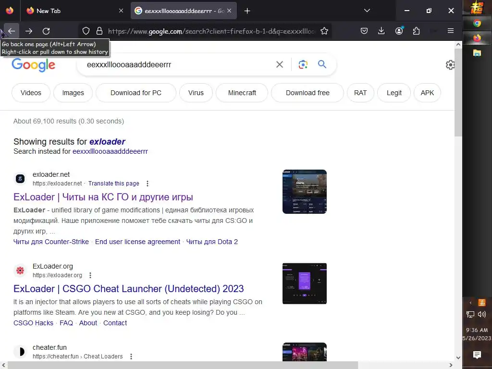492x369 pixels.
Task: Filter results by Images
Action: pyautogui.click(x=73, y=93)
